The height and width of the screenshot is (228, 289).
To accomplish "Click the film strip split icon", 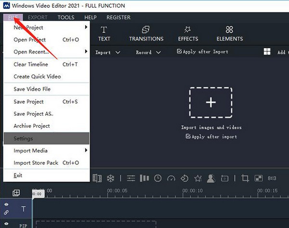I will [97, 178].
